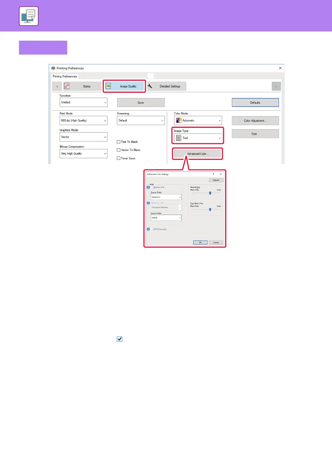Click the info icon beside Windows ICM
The width and height of the screenshot is (332, 469).
(148, 187)
